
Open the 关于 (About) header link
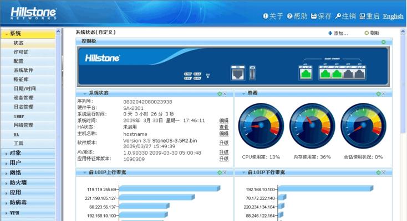tap(273, 17)
